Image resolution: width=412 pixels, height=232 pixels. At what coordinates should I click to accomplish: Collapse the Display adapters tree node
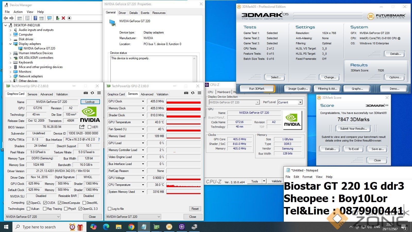11,44
